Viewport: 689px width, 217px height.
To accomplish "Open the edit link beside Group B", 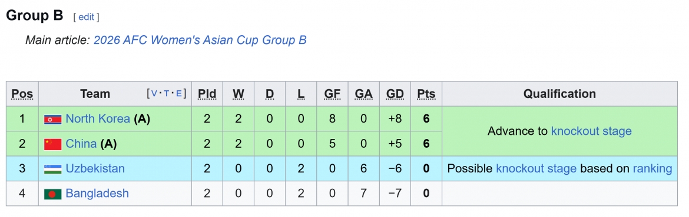I will [x=87, y=17].
